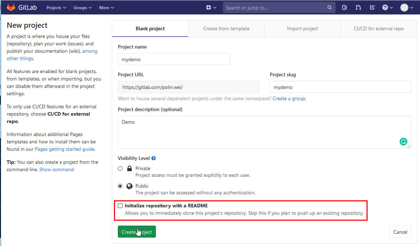Click the search magnifier icon
The height and width of the screenshot is (246, 420).
[x=330, y=7]
